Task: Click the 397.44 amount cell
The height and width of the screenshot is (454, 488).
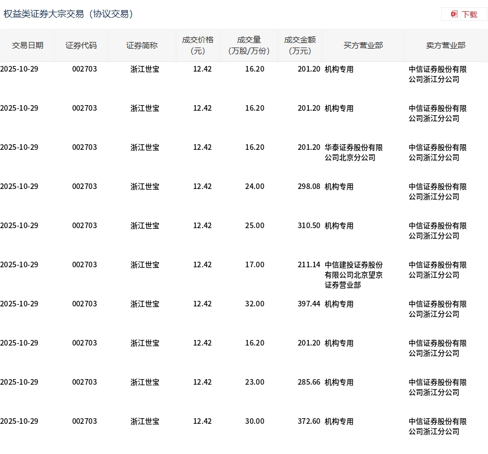Action: click(x=309, y=304)
